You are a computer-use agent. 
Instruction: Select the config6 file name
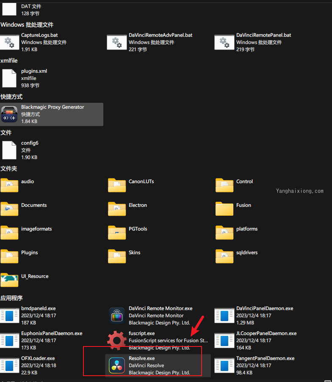pyautogui.click(x=30, y=143)
